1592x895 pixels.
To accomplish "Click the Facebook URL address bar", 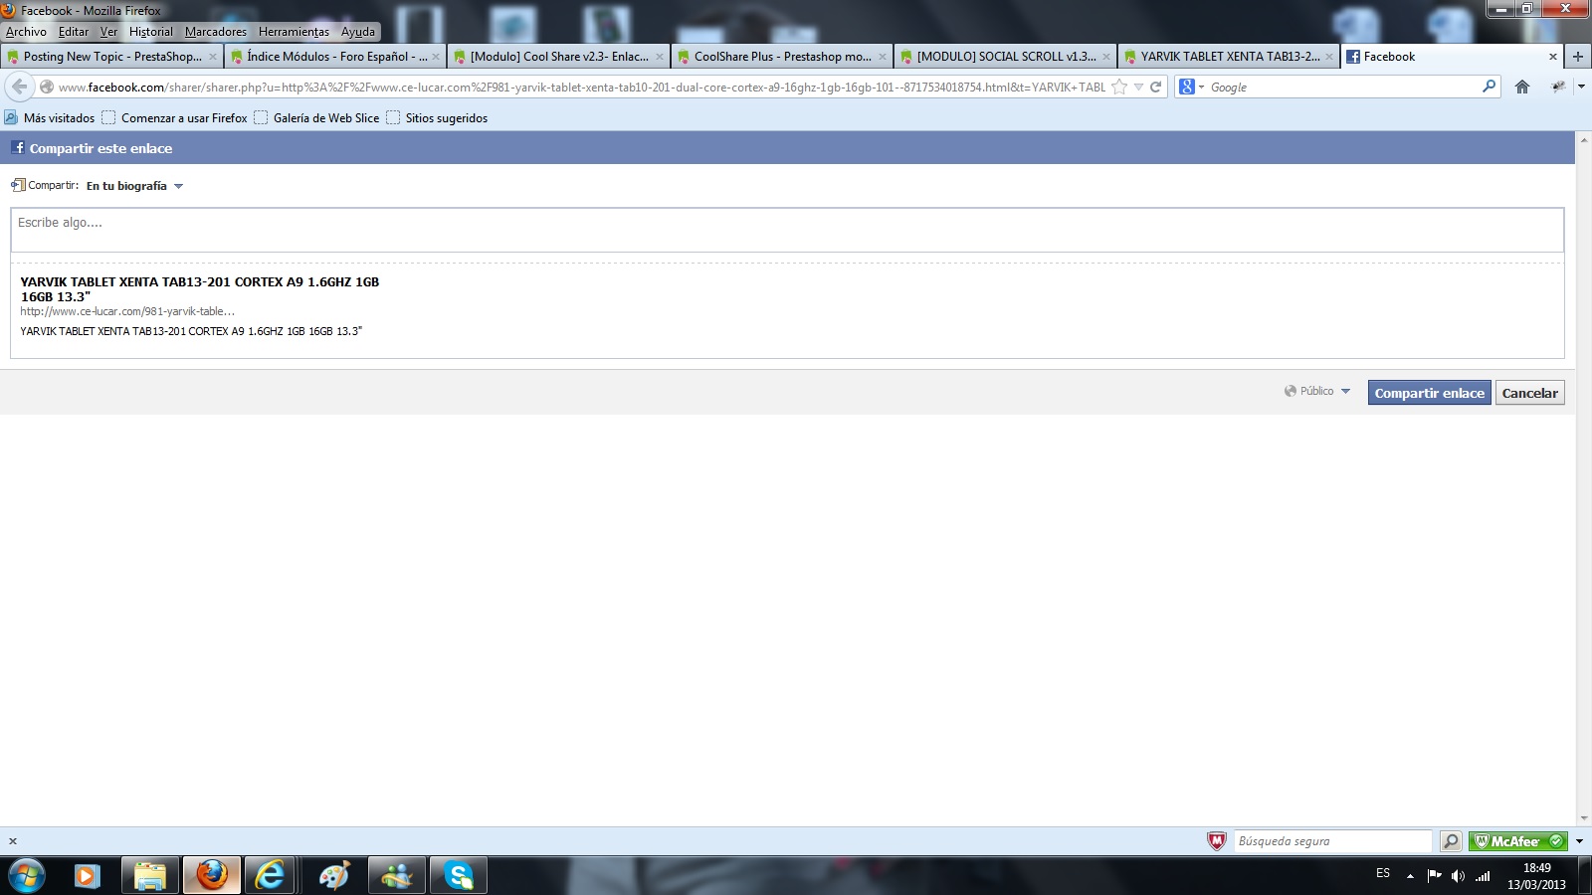I will 581,87.
